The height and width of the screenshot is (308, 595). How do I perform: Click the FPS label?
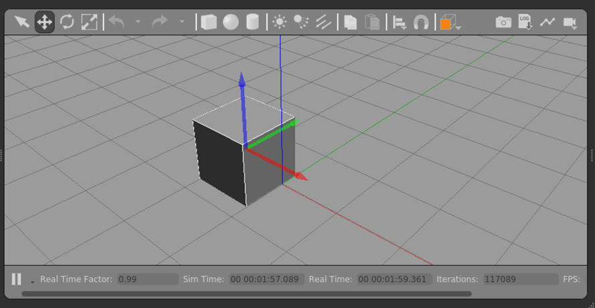click(x=572, y=279)
